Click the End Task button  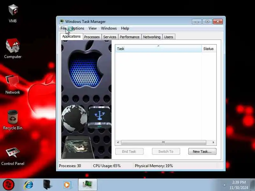click(129, 152)
